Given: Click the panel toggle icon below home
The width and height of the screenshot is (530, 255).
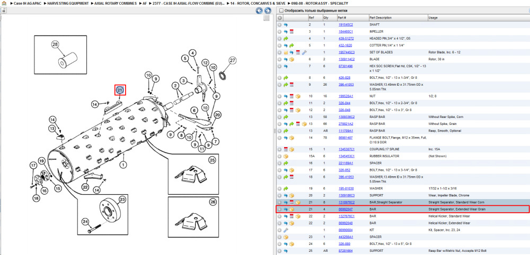Looking at the screenshot, I should [3, 11].
